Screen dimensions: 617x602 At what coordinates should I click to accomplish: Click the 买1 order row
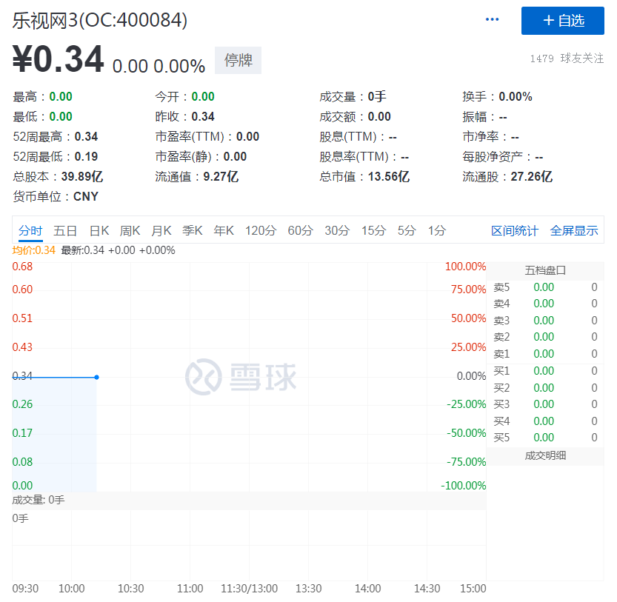(x=545, y=371)
